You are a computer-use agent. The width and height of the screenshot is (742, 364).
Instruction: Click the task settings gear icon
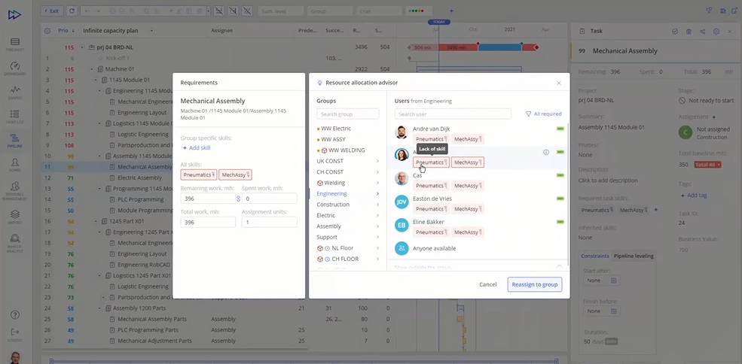716,32
